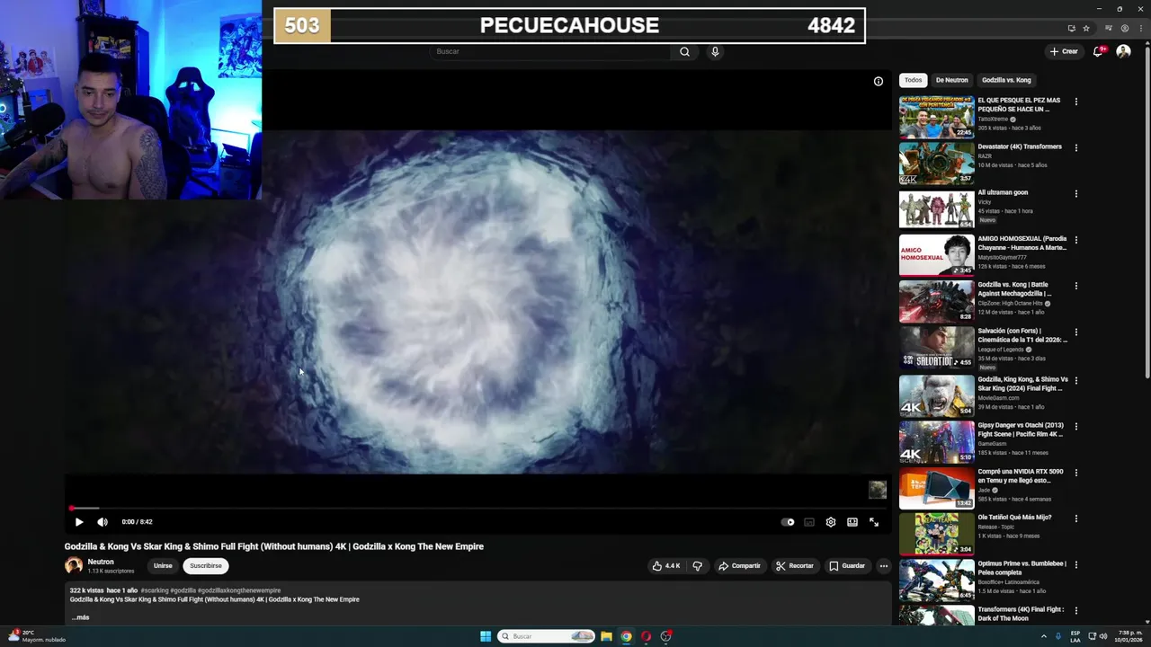Screen dimensions: 1151x647
Task: Click the video info icon
Action: coord(879,81)
